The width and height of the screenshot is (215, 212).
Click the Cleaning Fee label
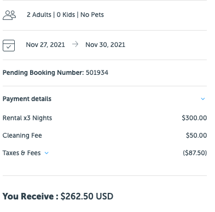(x=22, y=136)
